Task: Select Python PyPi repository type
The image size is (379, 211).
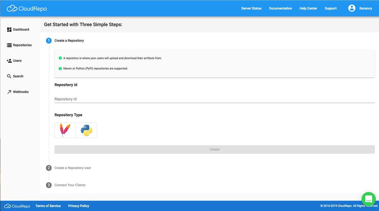Action: coord(86,130)
